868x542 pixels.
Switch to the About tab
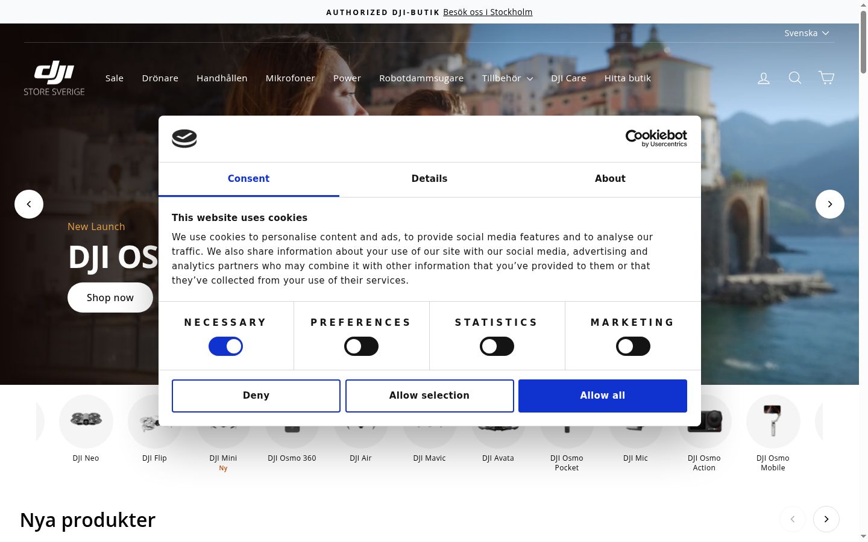pyautogui.click(x=611, y=179)
